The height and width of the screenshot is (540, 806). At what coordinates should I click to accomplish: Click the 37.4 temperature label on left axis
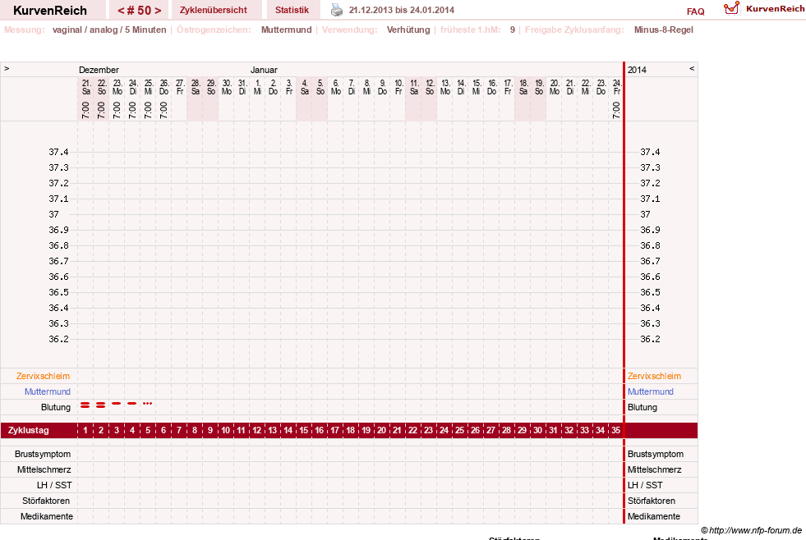point(58,152)
